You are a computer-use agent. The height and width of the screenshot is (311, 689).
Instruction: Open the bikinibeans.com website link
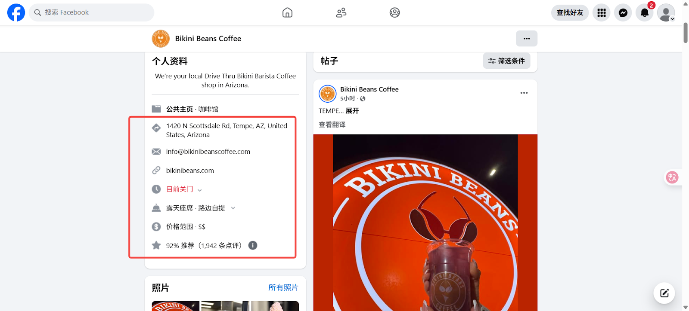click(x=190, y=171)
